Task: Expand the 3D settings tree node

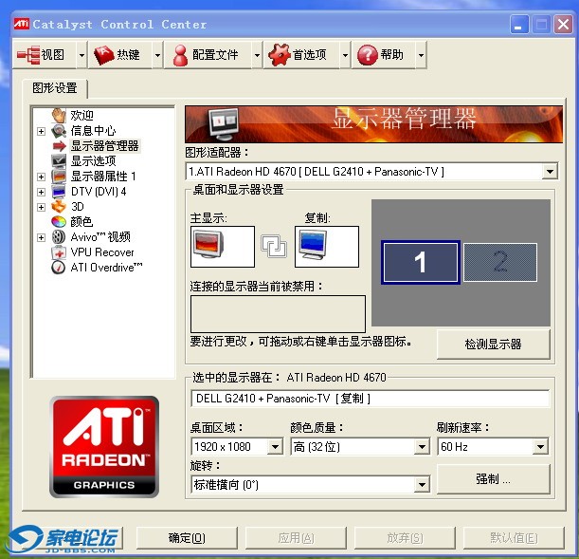Action: [41, 207]
